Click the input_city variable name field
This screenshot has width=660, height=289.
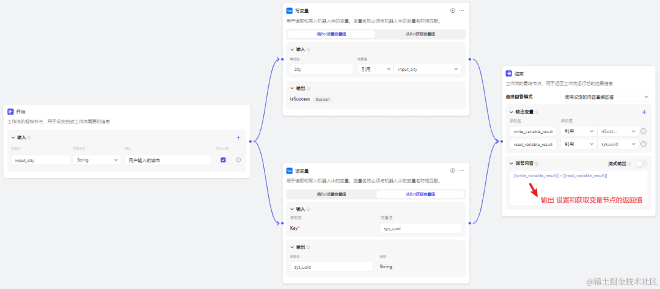tap(40, 160)
